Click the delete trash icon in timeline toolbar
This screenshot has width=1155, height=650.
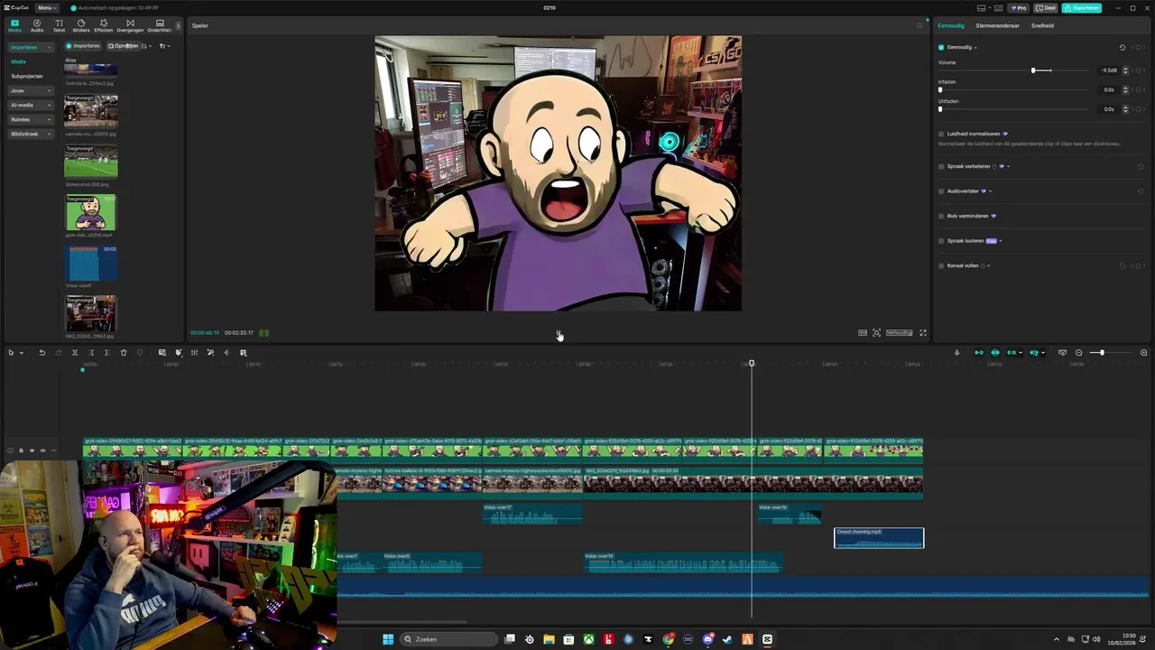point(124,353)
